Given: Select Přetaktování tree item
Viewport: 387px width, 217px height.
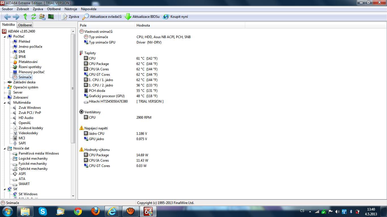Looking at the screenshot, I should click(28, 62).
